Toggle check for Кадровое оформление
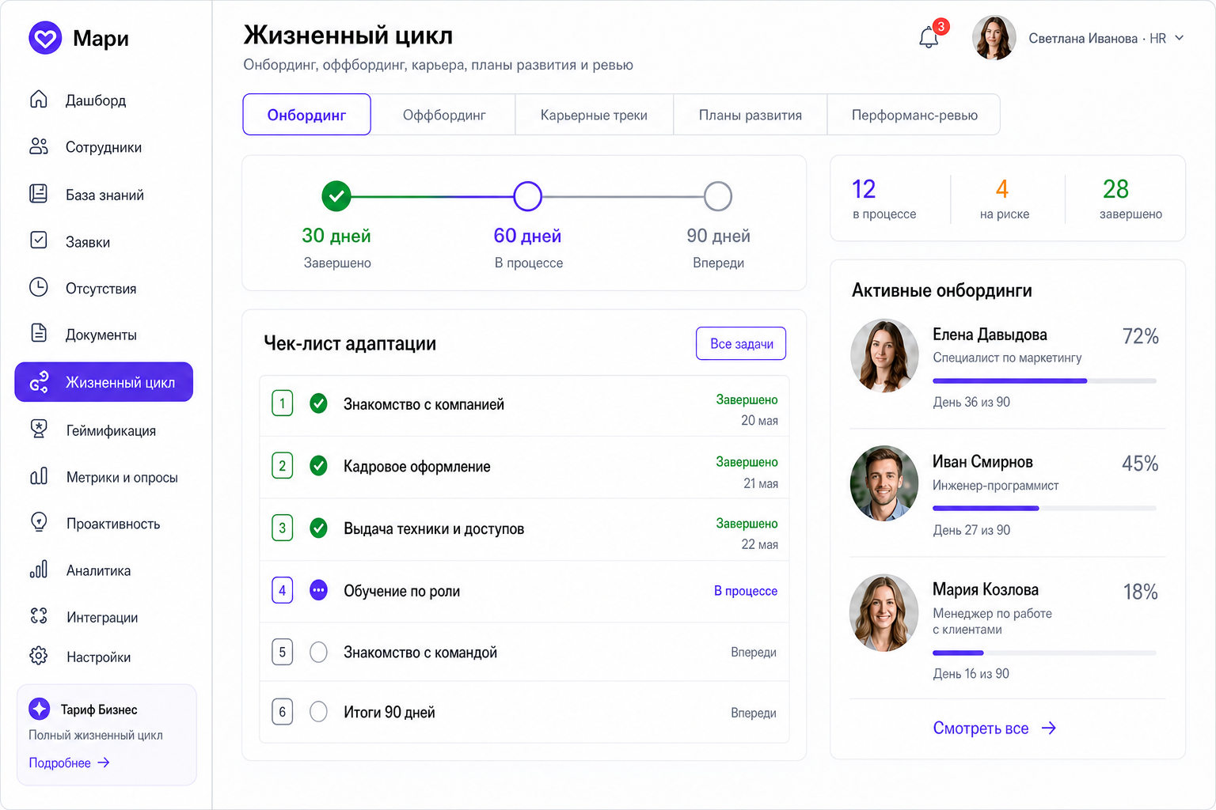 coord(318,466)
